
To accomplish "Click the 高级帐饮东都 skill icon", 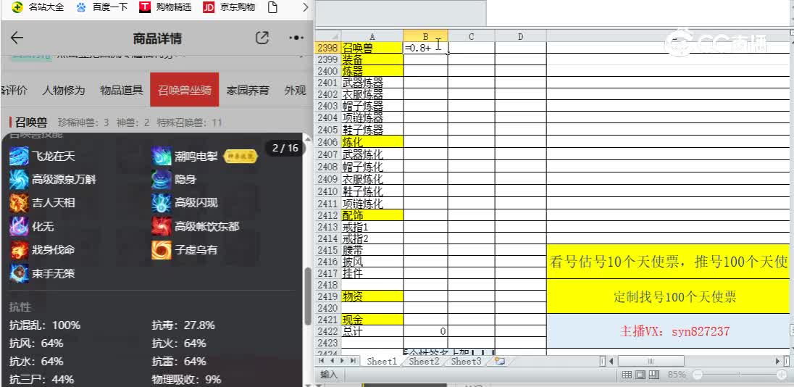I will pyautogui.click(x=162, y=226).
